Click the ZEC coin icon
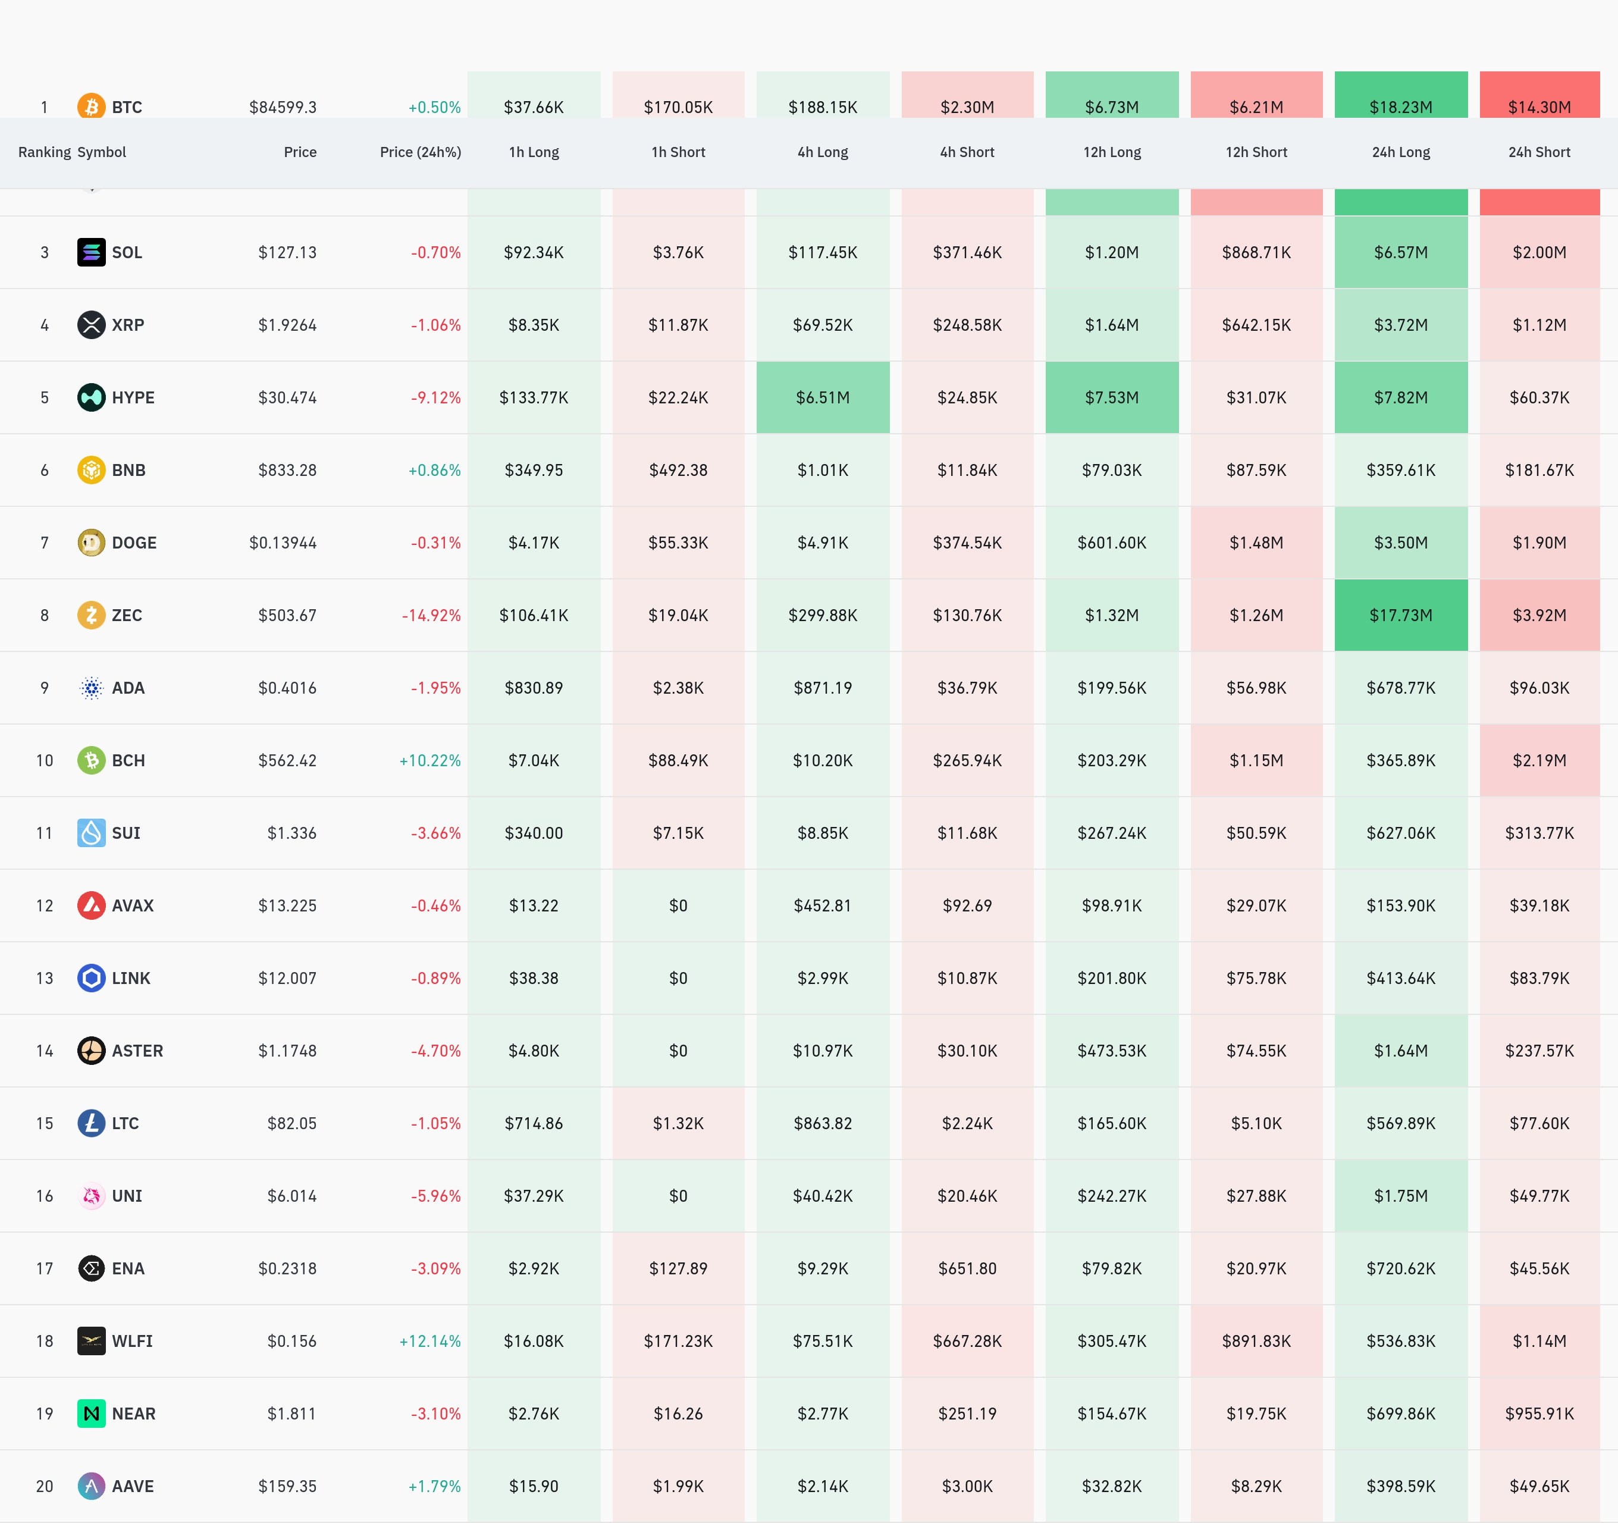 pyautogui.click(x=91, y=615)
